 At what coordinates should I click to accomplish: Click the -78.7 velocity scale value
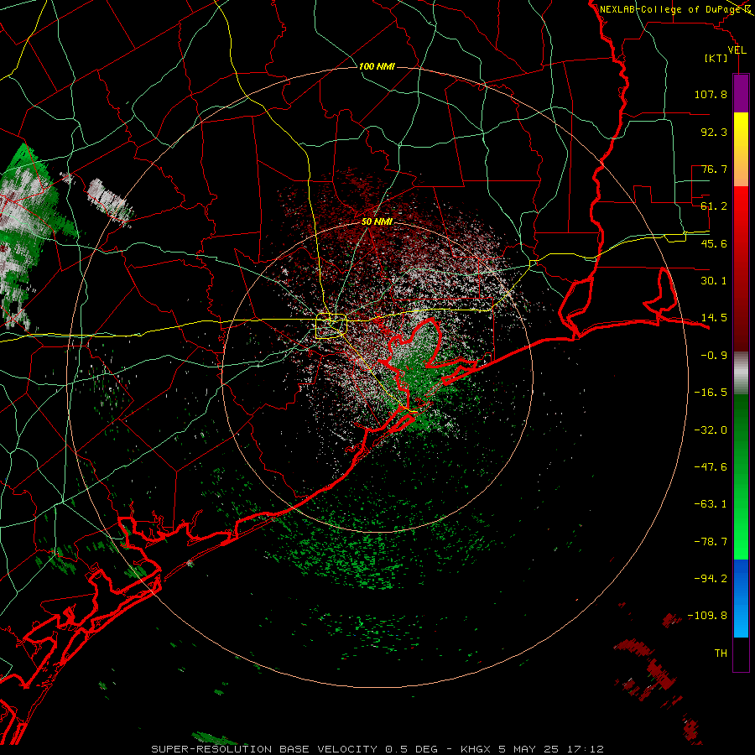[711, 542]
